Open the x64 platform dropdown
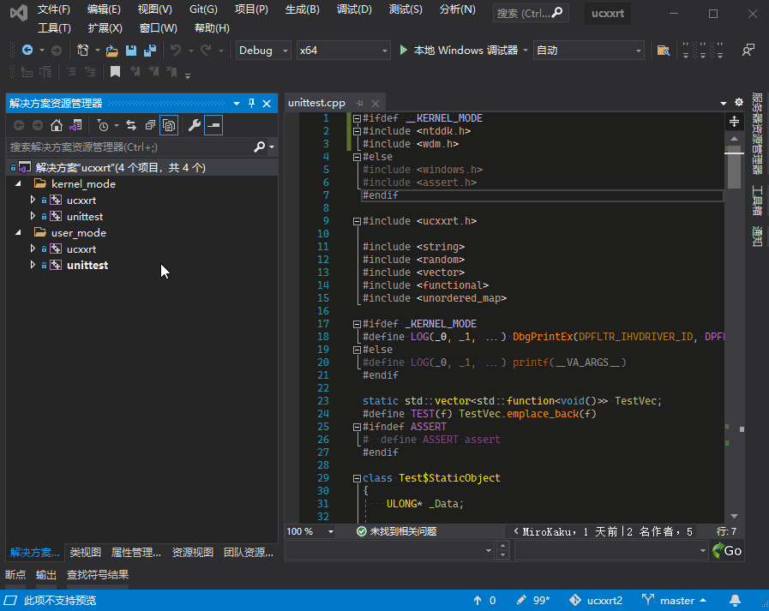 pos(343,50)
